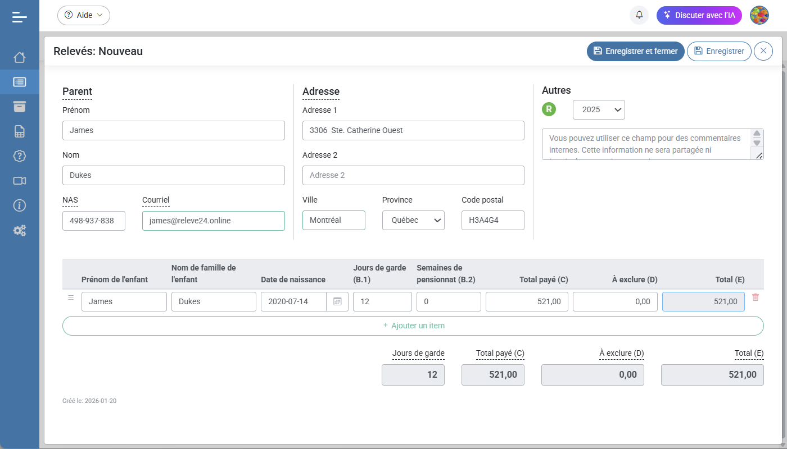Click the notification bell icon
This screenshot has width=787, height=449.
click(x=639, y=15)
